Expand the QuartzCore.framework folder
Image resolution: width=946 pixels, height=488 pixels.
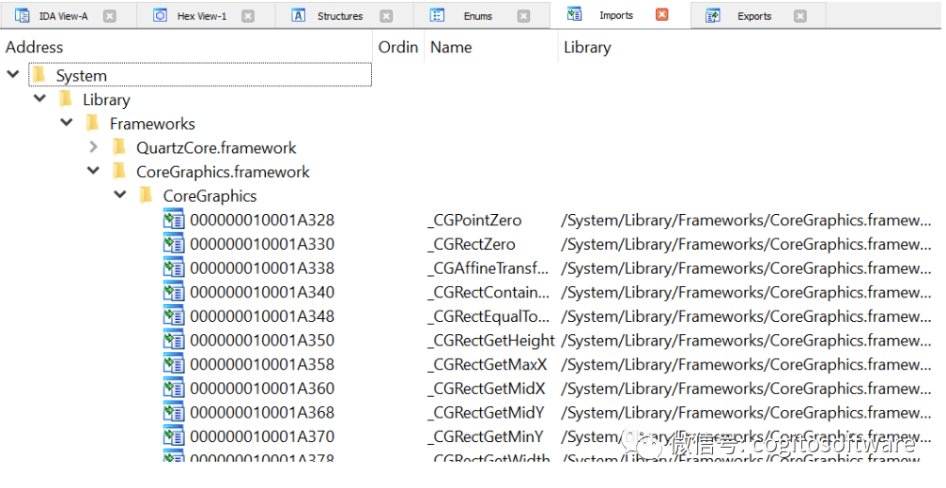click(x=94, y=146)
